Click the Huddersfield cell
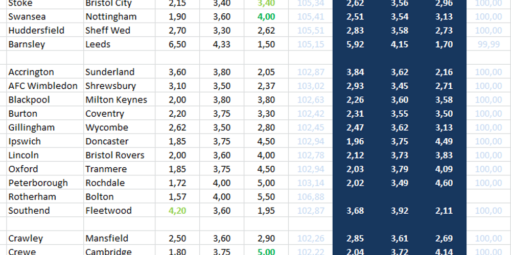 (45, 30)
